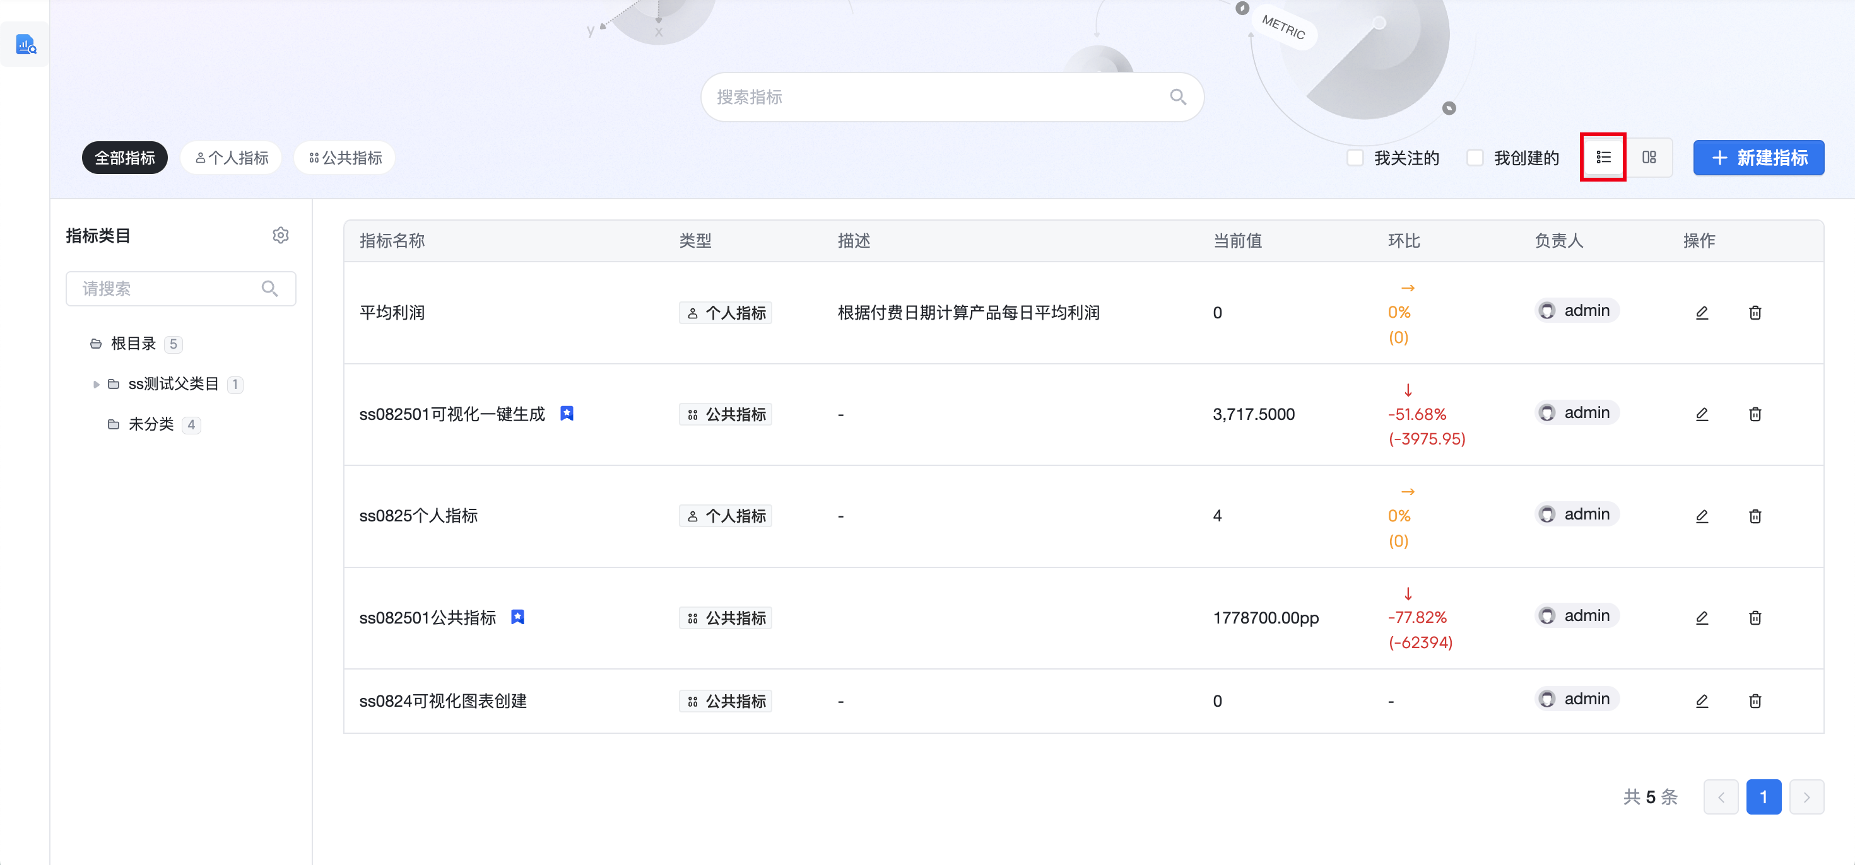Click bookmark icon on ss082501可视化一键生成
The height and width of the screenshot is (865, 1855).
[x=567, y=413]
